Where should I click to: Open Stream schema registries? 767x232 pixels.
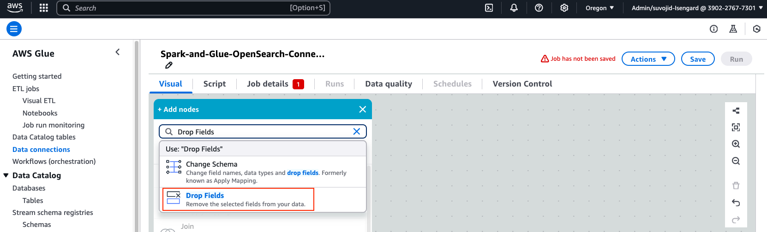click(x=53, y=213)
